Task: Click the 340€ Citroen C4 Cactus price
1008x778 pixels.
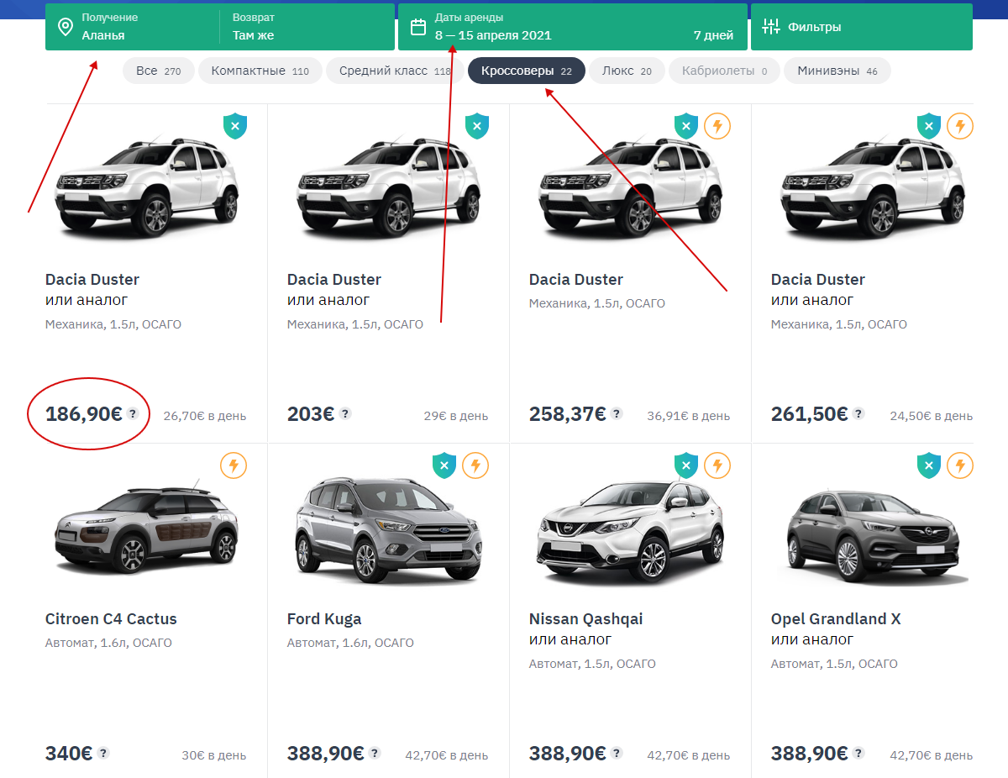Action: (69, 754)
